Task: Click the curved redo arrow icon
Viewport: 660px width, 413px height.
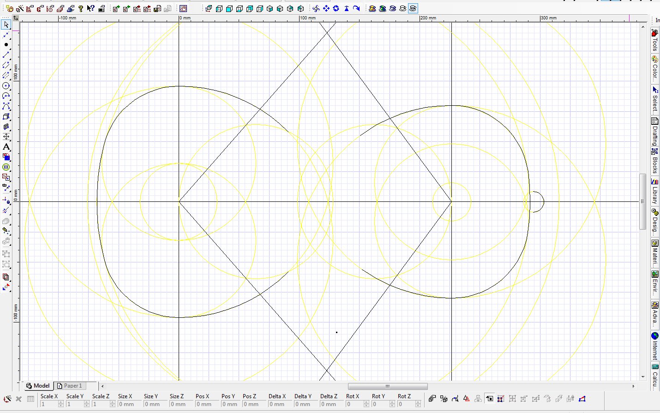Action: tap(357, 8)
